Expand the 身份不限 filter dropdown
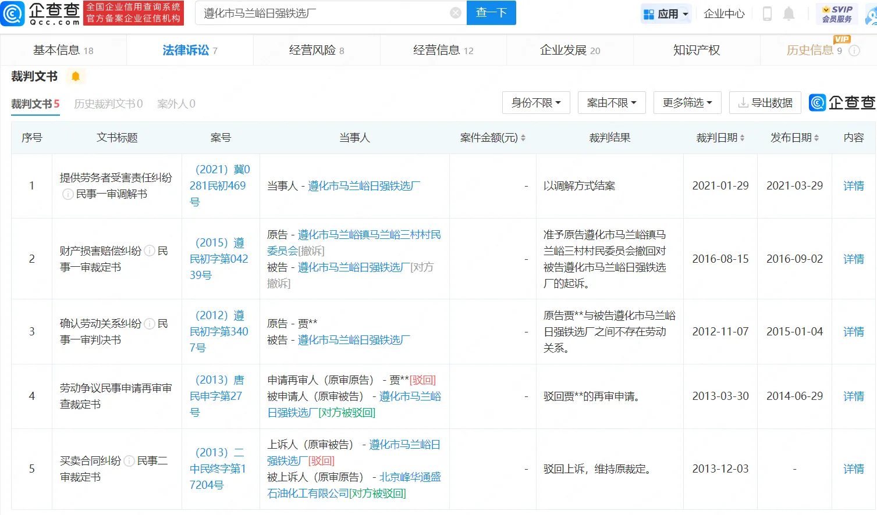This screenshot has width=877, height=515. pos(536,103)
